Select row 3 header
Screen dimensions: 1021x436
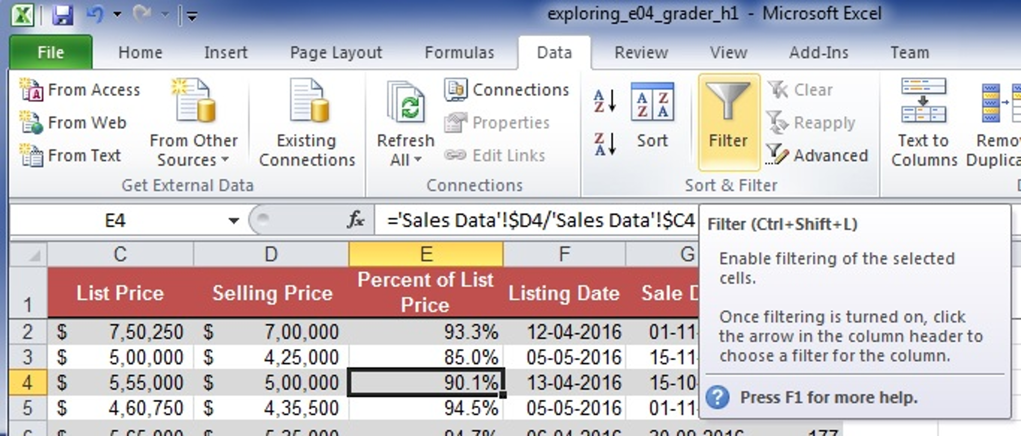coord(28,357)
